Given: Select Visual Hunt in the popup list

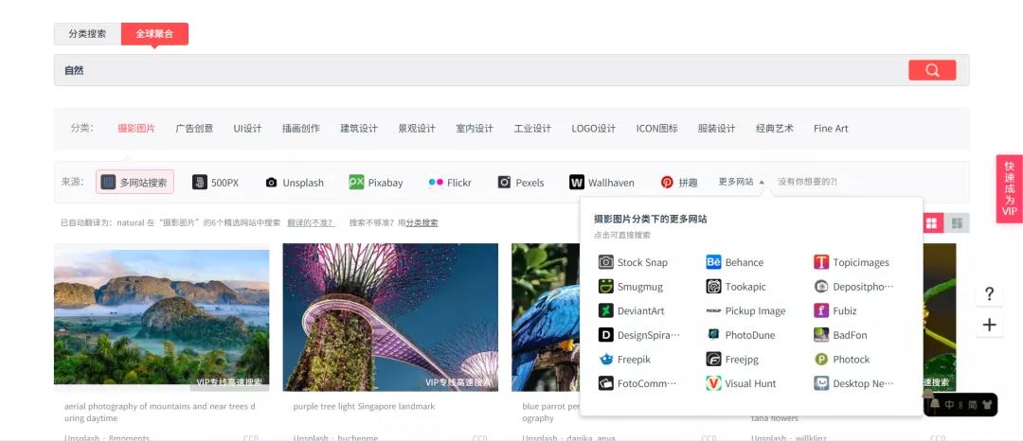Looking at the screenshot, I should click(741, 383).
